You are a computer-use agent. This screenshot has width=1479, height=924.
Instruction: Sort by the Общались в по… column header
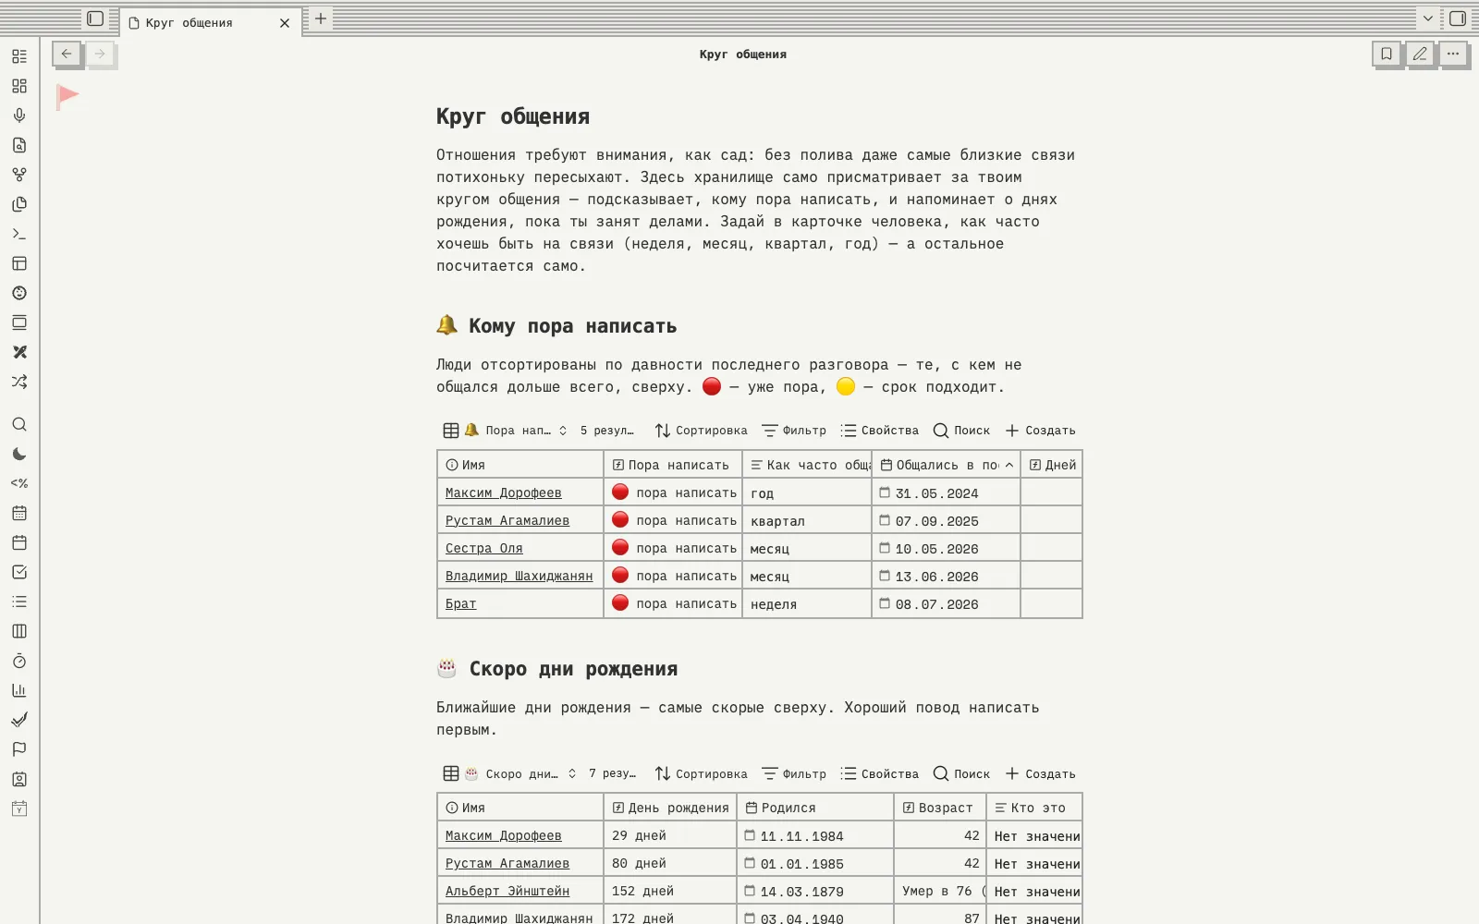(x=946, y=465)
